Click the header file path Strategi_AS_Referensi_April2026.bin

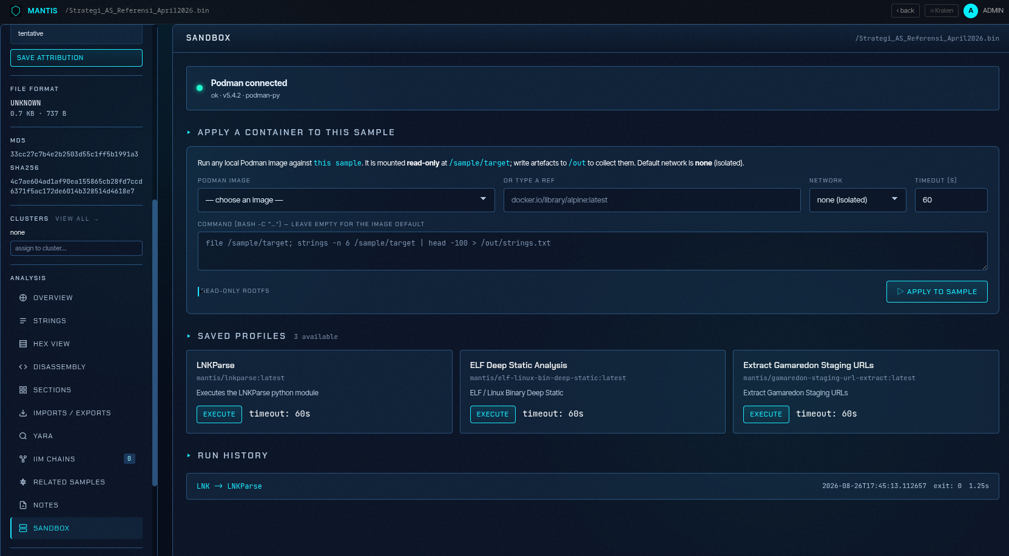(137, 11)
